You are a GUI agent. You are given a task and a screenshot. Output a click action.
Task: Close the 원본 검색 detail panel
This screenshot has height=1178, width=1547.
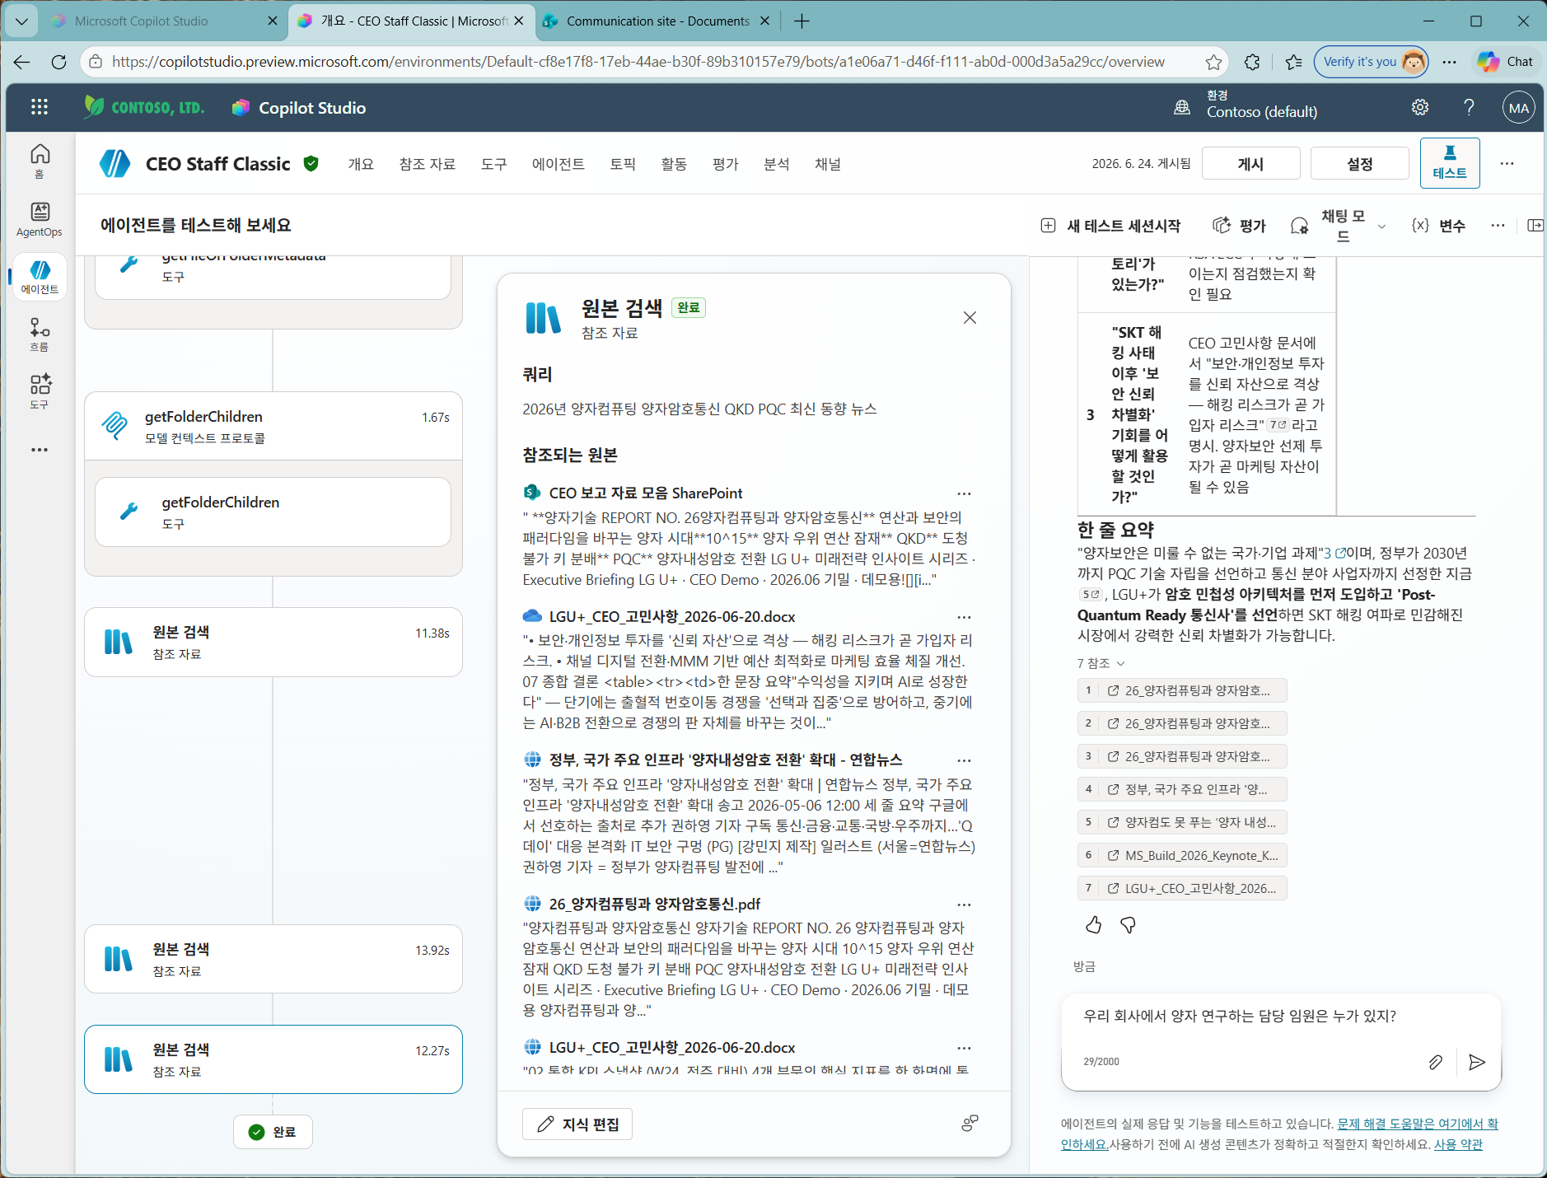pyautogui.click(x=970, y=318)
